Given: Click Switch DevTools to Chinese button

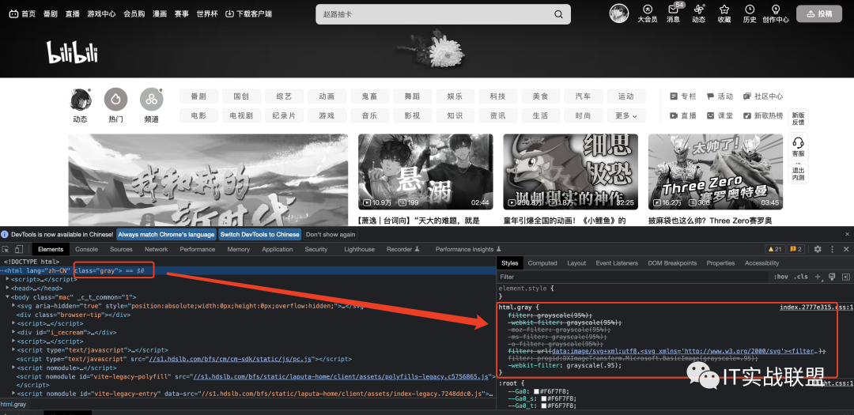Looking at the screenshot, I should 259,235.
